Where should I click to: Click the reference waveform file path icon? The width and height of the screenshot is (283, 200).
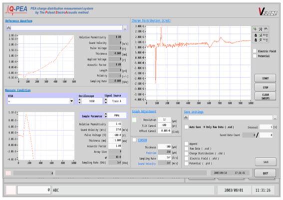tap(8, 28)
